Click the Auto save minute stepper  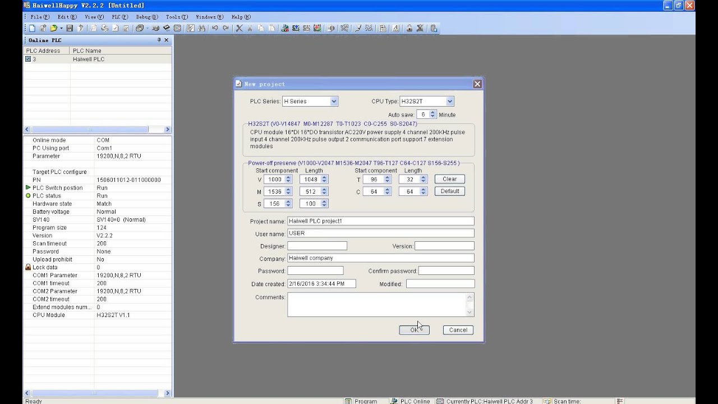[433, 114]
